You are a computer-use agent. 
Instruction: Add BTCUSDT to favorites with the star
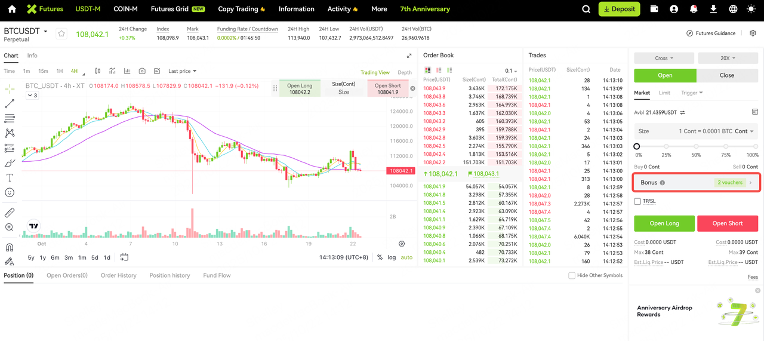[x=61, y=33]
